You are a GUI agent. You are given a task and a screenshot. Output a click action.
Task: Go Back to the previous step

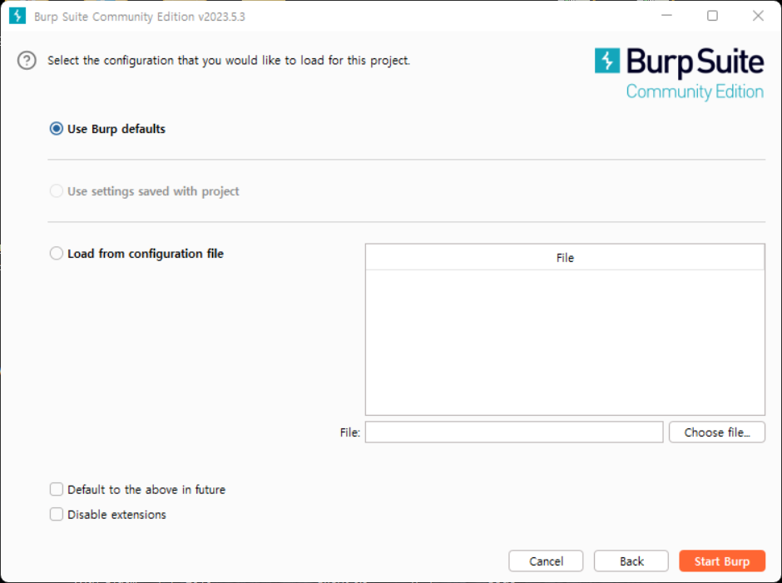(x=631, y=561)
